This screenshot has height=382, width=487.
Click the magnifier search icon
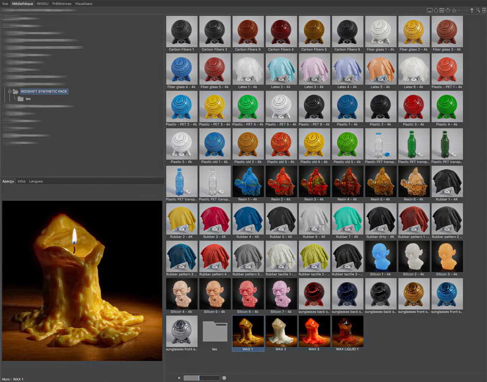tap(478, 10)
